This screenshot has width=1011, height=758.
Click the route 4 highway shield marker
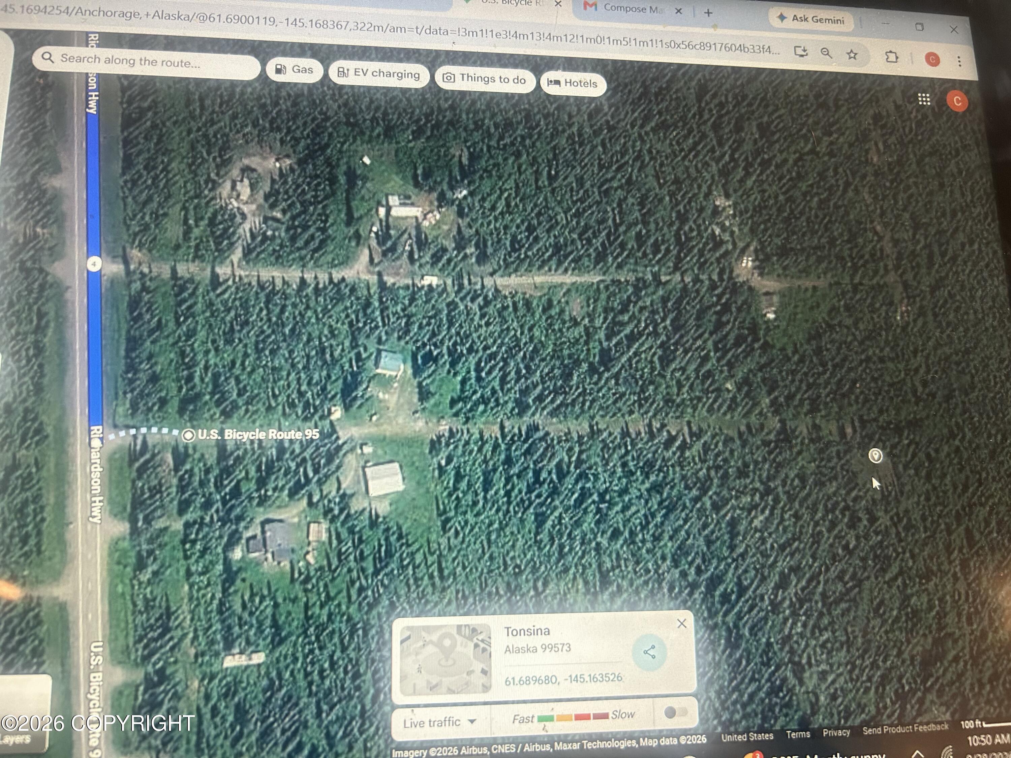[x=94, y=264]
